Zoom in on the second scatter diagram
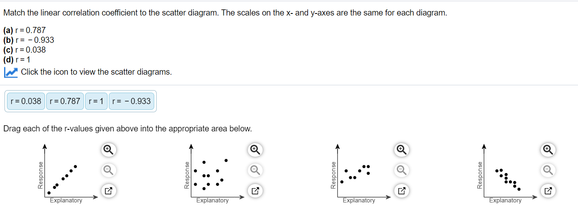578x213 pixels. [255, 150]
